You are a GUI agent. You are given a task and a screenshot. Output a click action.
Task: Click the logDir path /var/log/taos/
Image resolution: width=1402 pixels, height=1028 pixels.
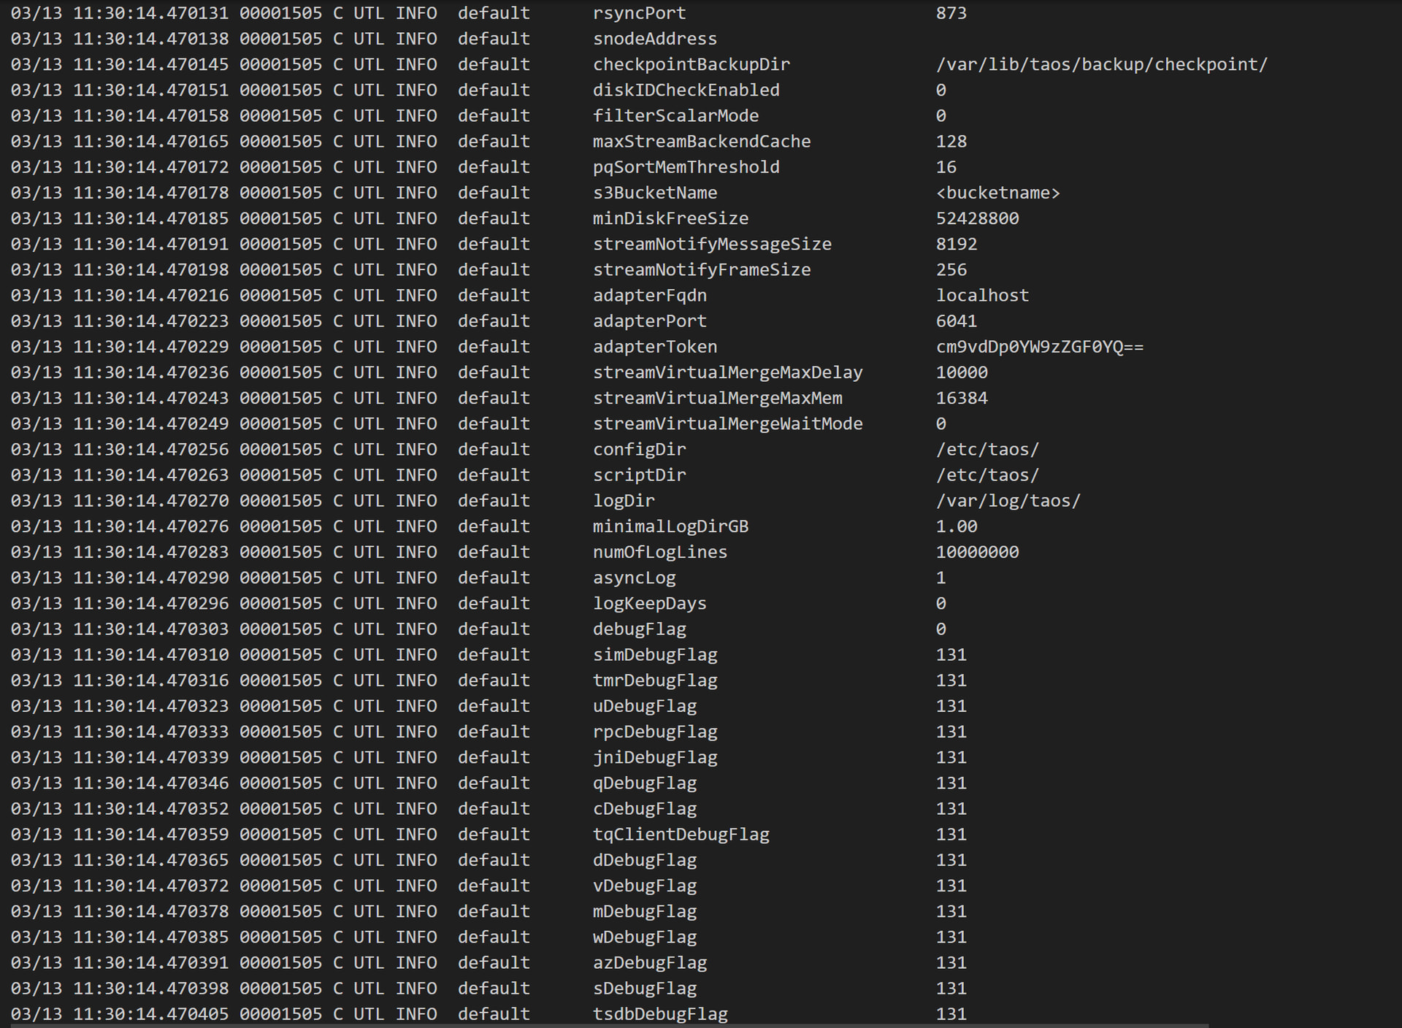[x=1008, y=501]
